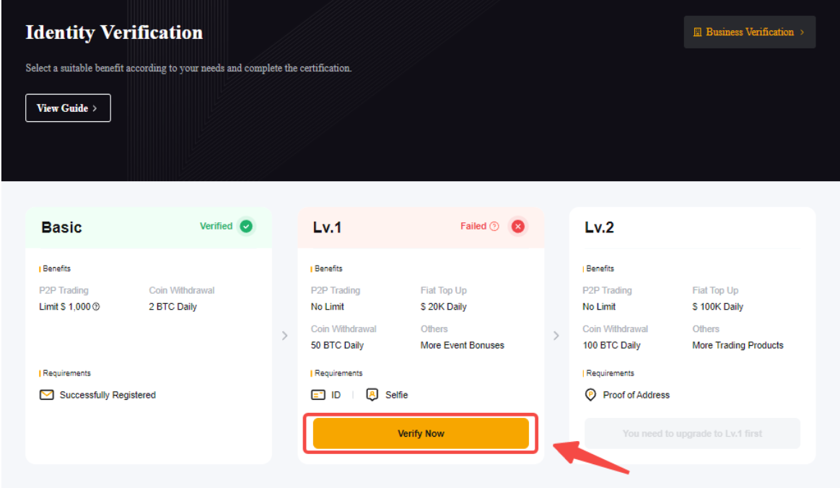The width and height of the screenshot is (840, 488).
Task: Open the Business Verification link
Action: 749,32
